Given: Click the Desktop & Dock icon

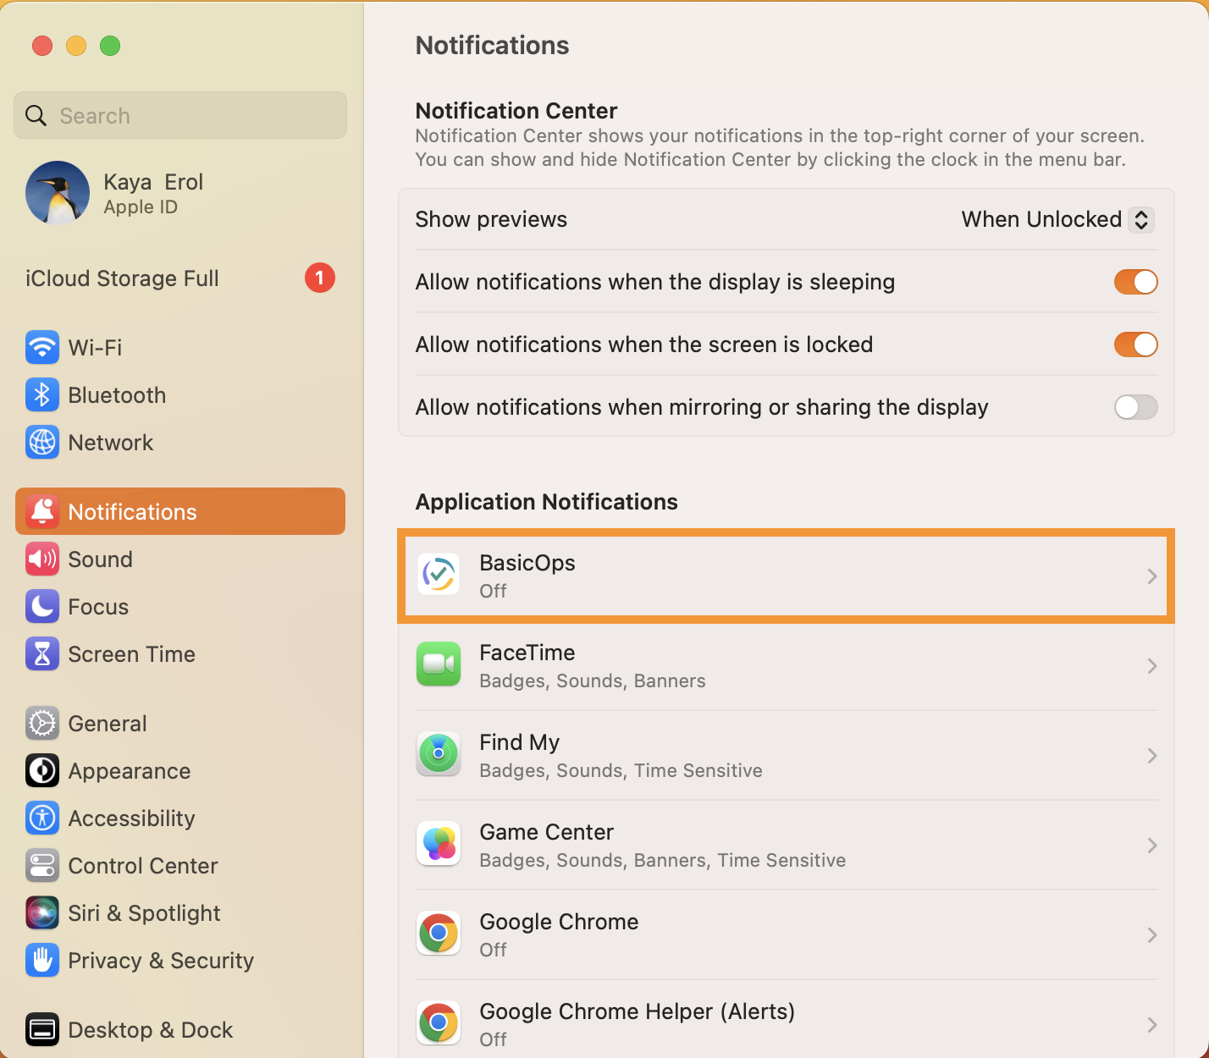Looking at the screenshot, I should (x=42, y=1029).
